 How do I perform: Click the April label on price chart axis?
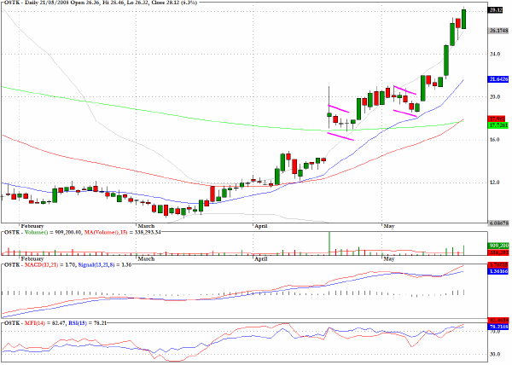tap(261, 226)
